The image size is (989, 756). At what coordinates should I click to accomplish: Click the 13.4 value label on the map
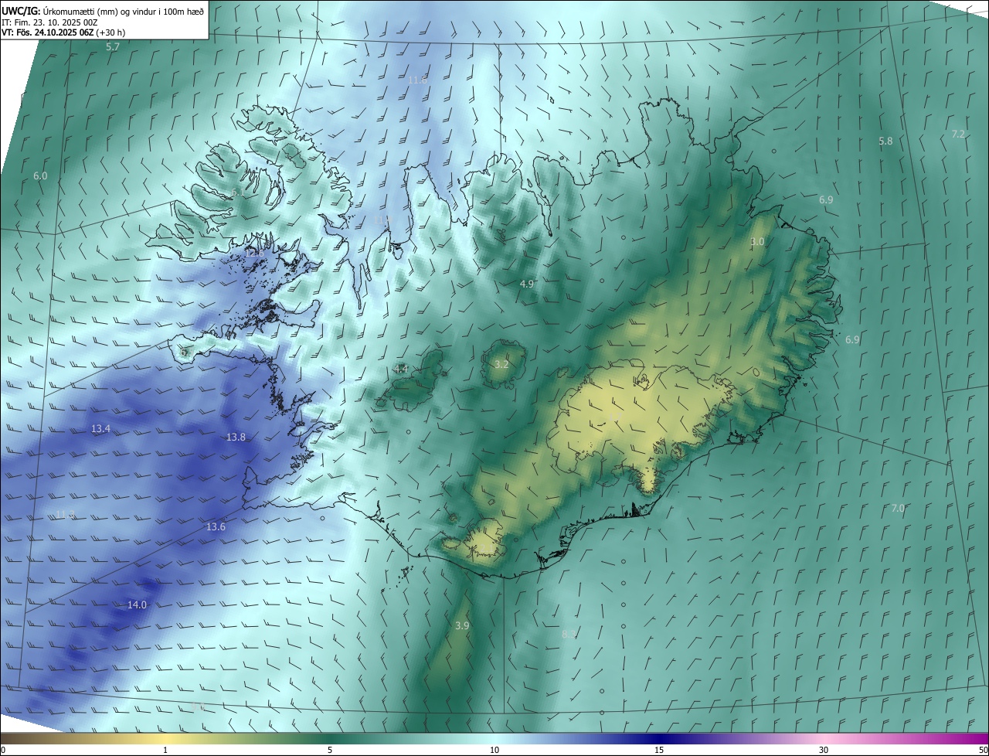[x=100, y=429]
